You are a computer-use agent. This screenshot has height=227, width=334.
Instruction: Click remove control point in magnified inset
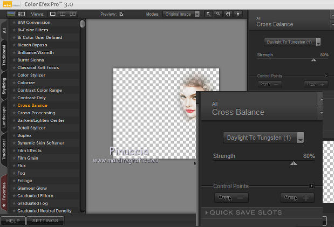click(x=231, y=198)
